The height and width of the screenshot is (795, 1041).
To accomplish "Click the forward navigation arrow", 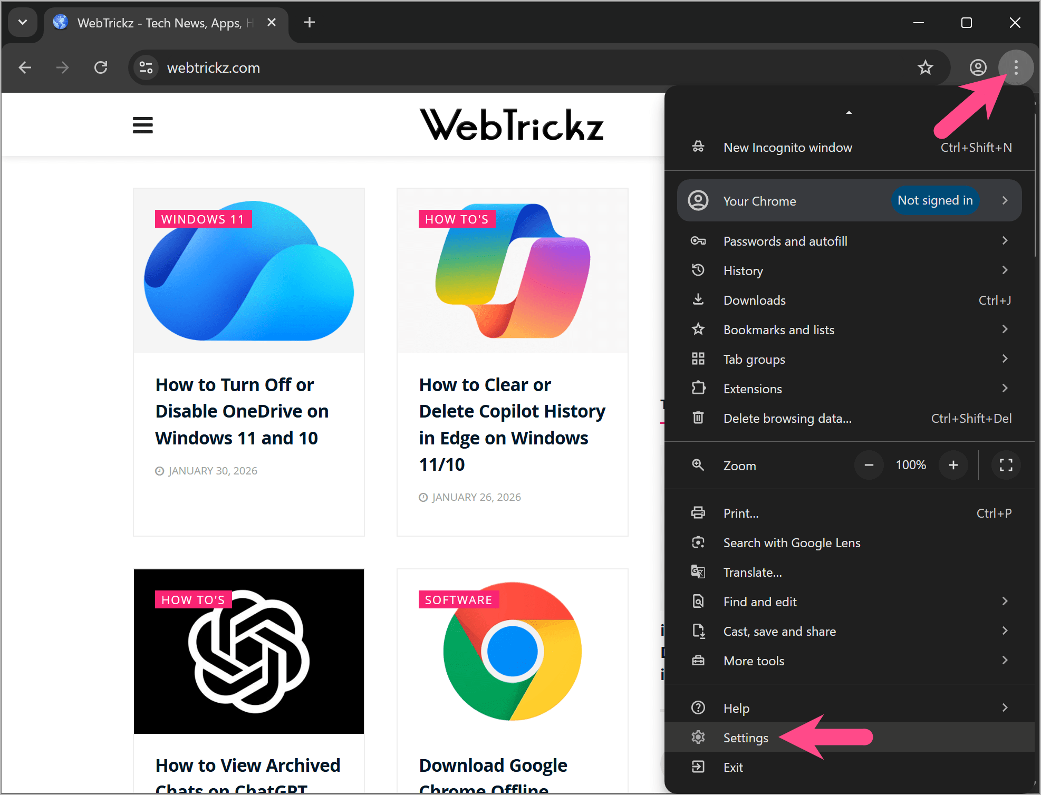I will (62, 67).
